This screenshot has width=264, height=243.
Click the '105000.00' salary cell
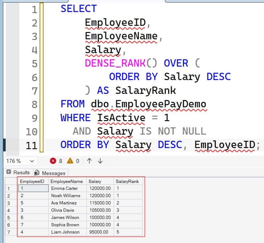[x=100, y=210]
